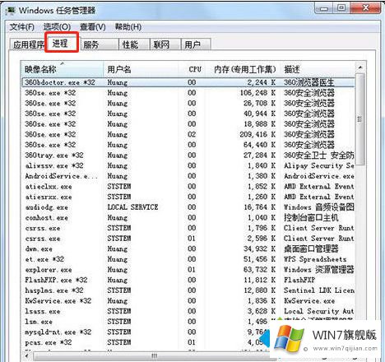Select the AndroidService.e... process row
385x362 pixels.
click(x=188, y=176)
